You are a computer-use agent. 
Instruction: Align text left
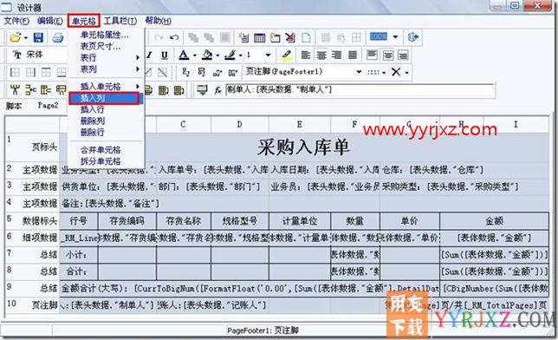pyautogui.click(x=305, y=55)
